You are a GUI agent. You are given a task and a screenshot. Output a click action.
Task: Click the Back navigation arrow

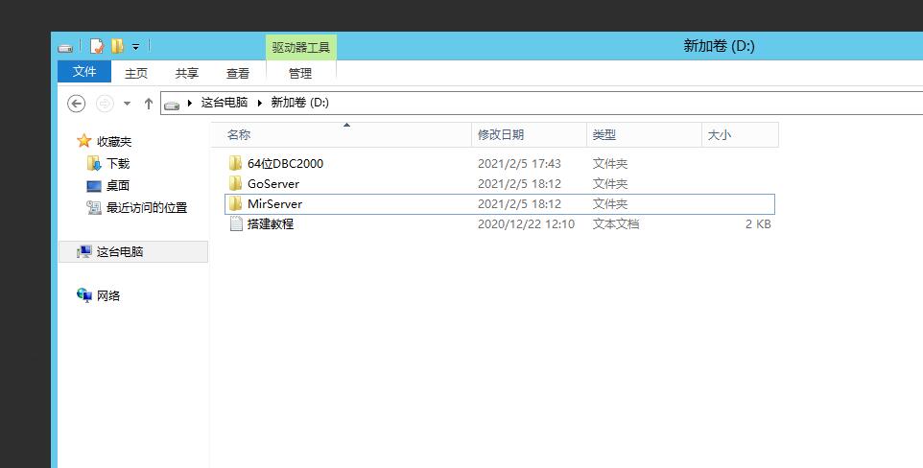pyautogui.click(x=77, y=104)
